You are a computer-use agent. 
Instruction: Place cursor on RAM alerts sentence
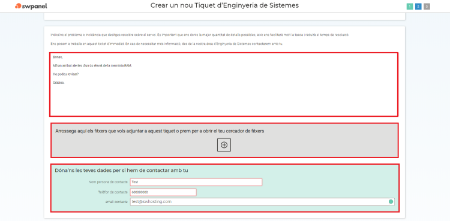[92, 66]
